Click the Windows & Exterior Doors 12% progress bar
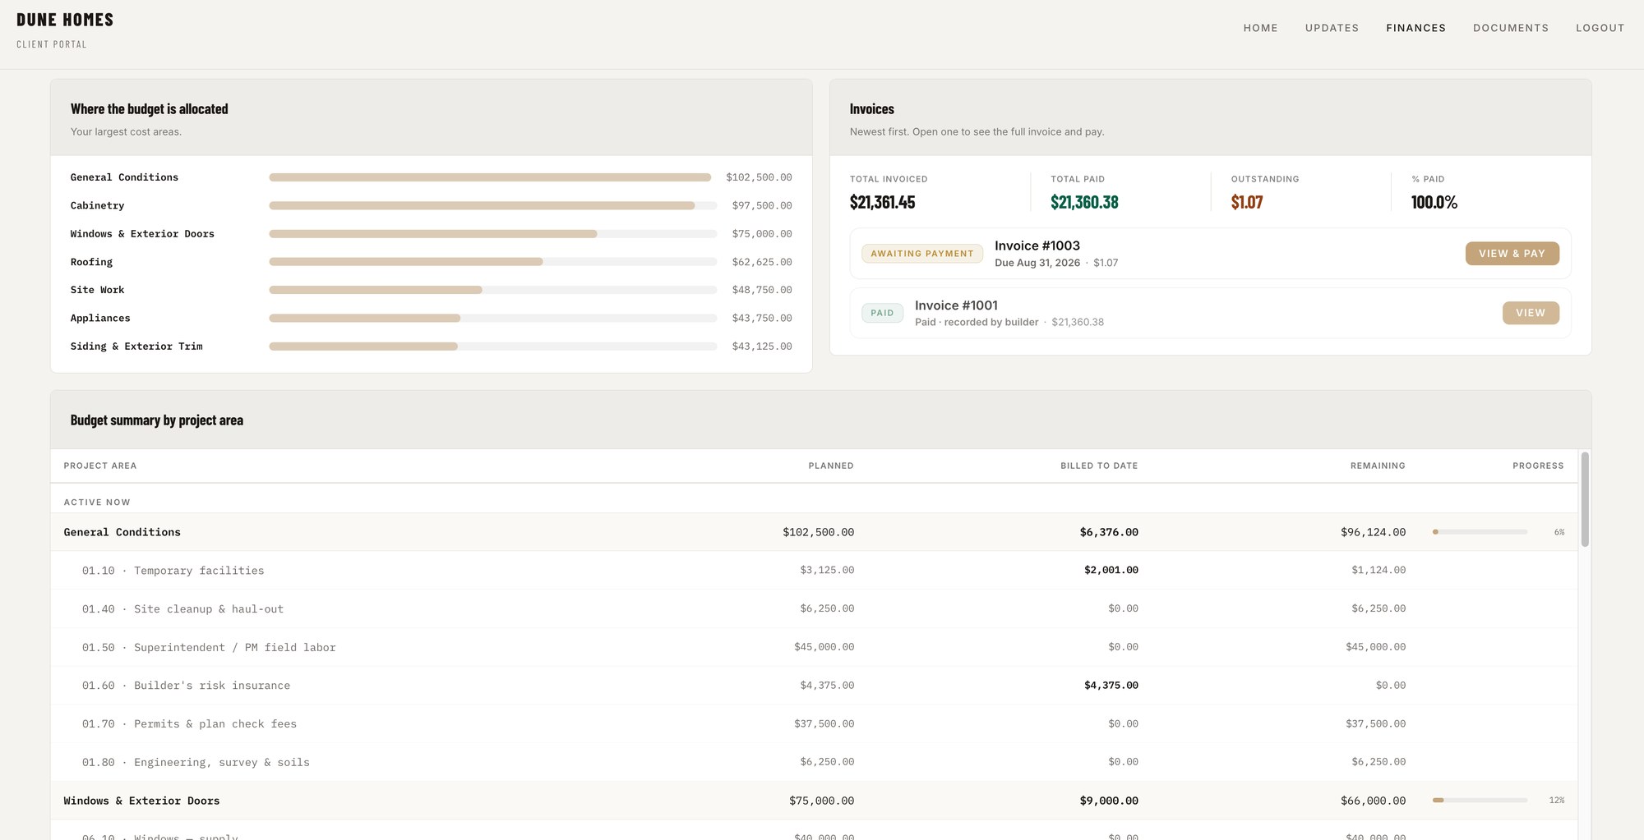The image size is (1644, 840). coord(1480,800)
